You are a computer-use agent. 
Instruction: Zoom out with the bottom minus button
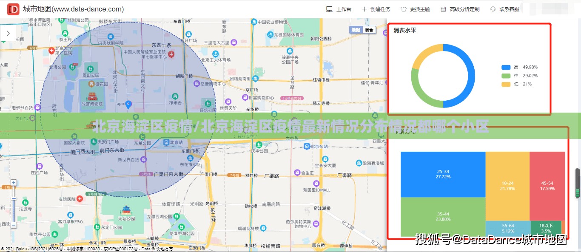[14, 225]
